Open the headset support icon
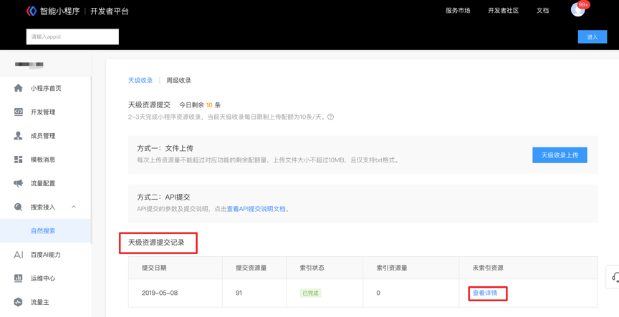 614,278
